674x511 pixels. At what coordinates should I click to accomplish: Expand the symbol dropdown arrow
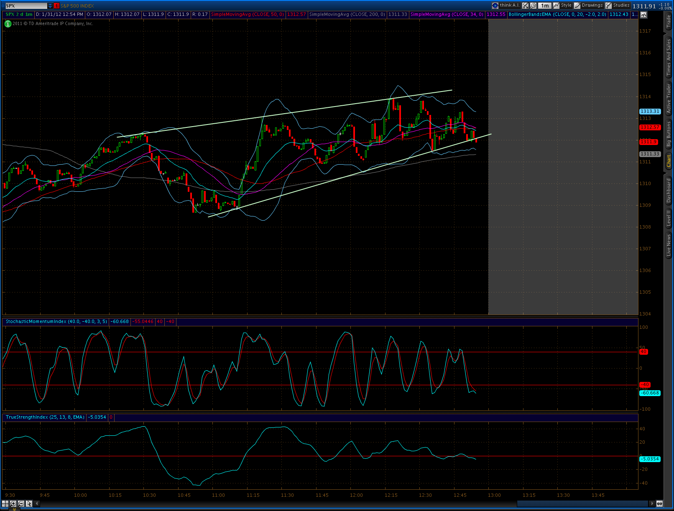point(50,6)
